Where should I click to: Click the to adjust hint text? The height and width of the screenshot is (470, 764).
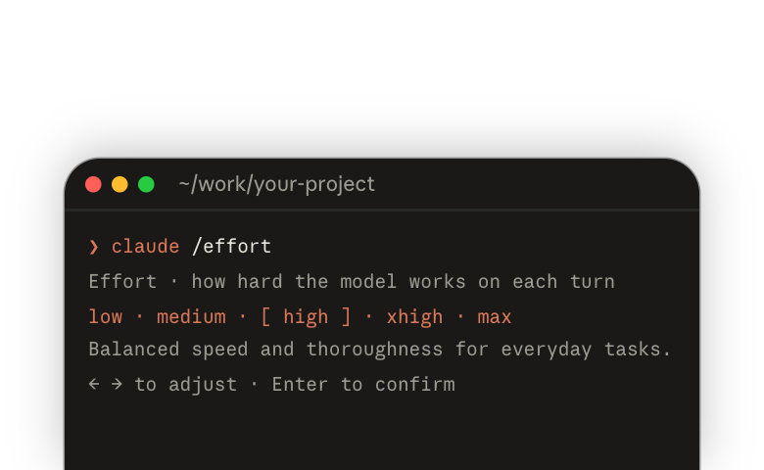(x=186, y=385)
